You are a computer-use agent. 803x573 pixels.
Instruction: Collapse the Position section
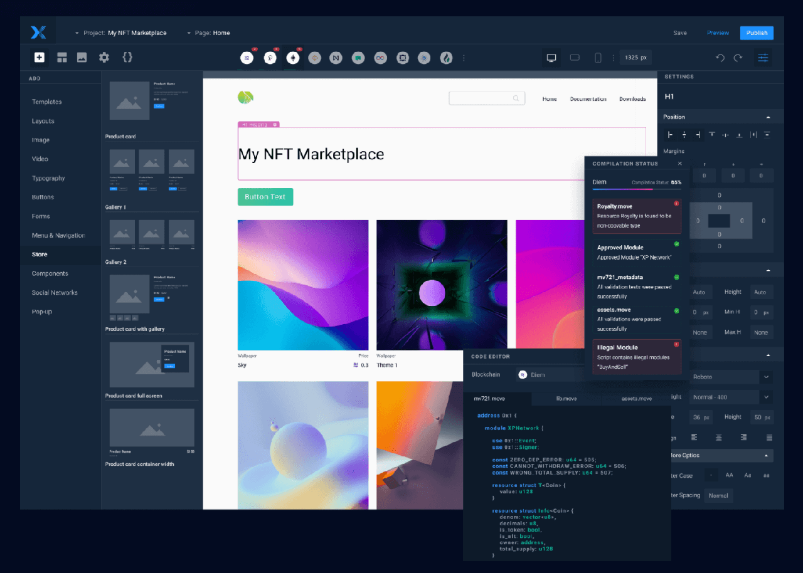pos(768,117)
